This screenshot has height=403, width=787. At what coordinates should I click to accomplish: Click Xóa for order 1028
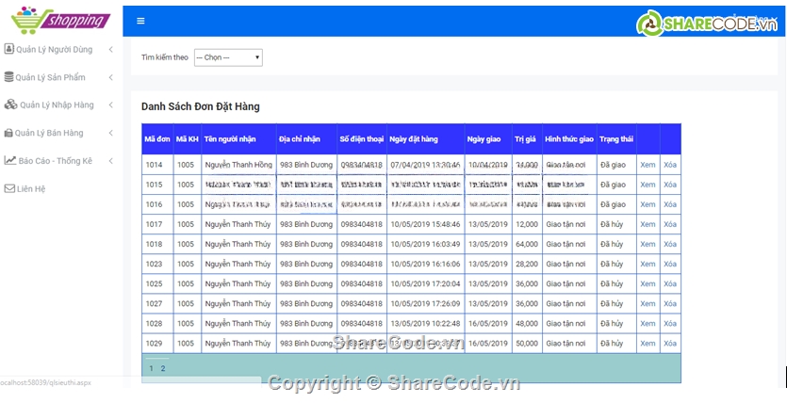click(670, 323)
